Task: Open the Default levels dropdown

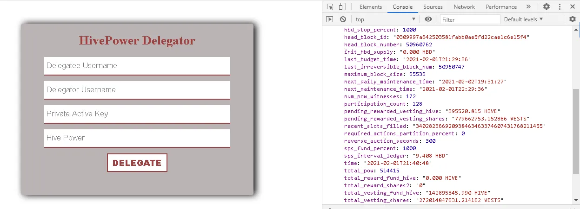Action: [x=523, y=19]
